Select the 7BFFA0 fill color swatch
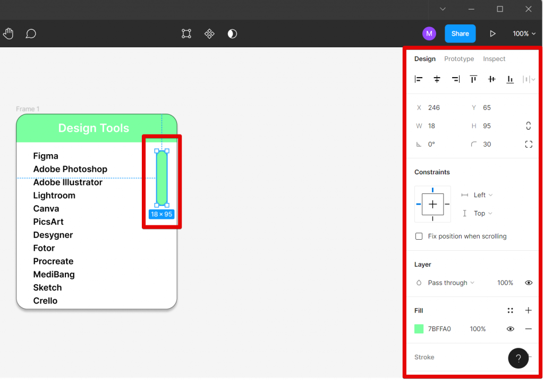 (419, 329)
